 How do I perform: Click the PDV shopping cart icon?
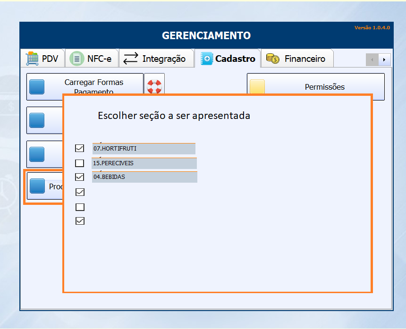tap(32, 59)
